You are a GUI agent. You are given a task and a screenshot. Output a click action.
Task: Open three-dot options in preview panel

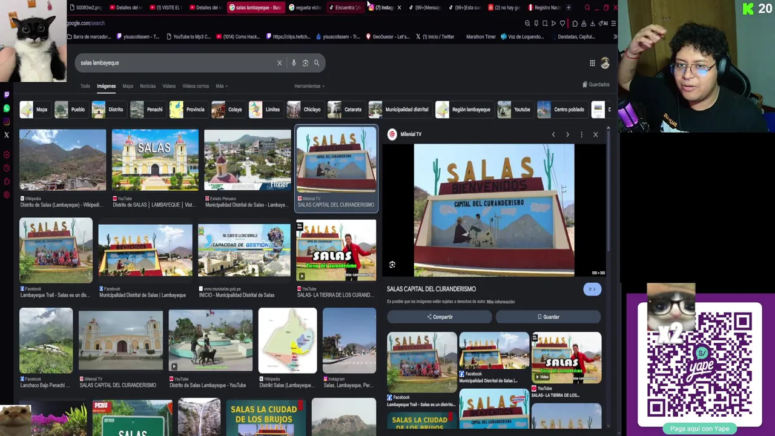[581, 134]
